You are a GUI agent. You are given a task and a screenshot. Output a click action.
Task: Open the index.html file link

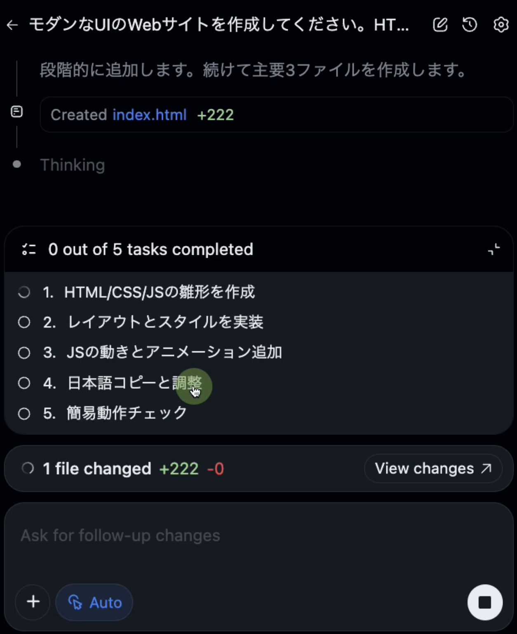(149, 115)
